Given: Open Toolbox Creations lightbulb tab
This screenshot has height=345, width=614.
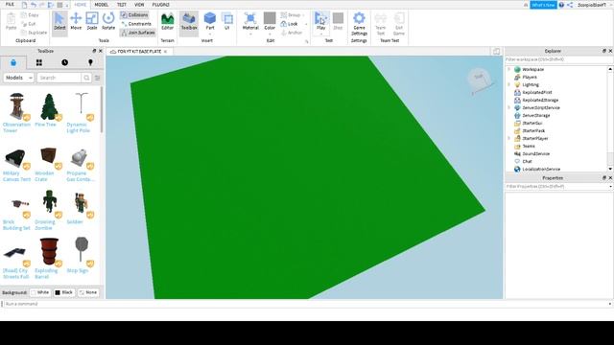Looking at the screenshot, I should (x=90, y=62).
